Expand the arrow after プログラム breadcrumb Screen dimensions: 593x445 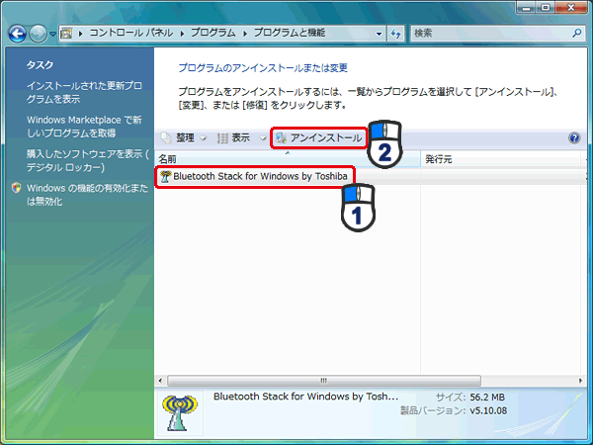tap(245, 34)
